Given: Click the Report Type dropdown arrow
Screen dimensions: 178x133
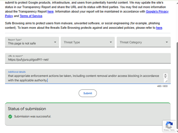Looking at the screenshot, I should [x=55, y=42].
